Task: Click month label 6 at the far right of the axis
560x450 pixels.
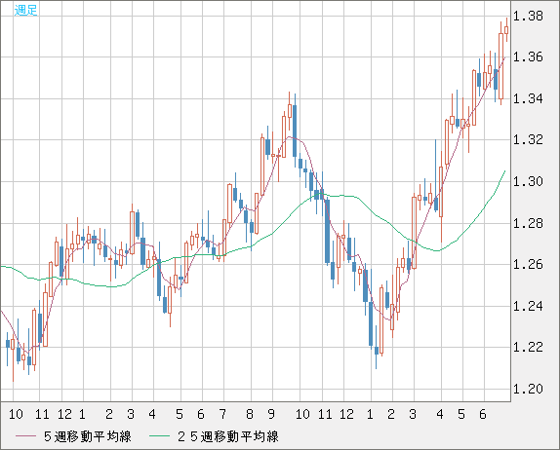Action: [x=483, y=414]
